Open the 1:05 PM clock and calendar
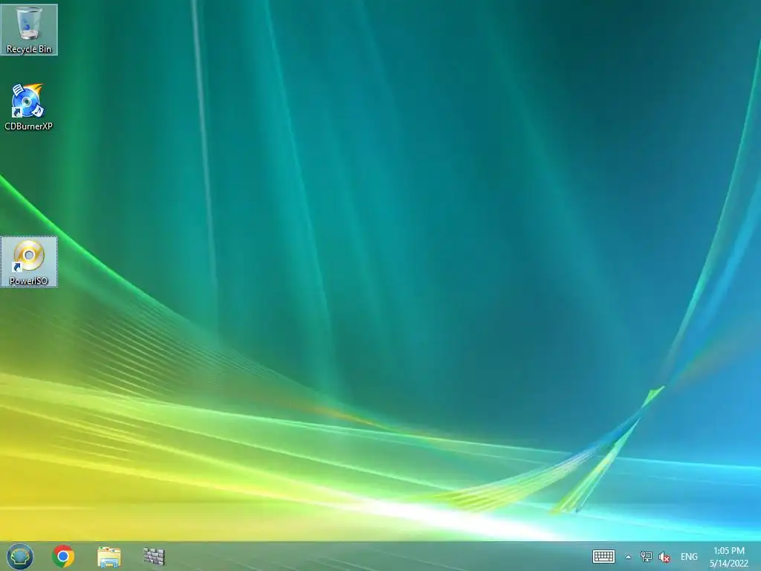761x571 pixels. point(728,557)
